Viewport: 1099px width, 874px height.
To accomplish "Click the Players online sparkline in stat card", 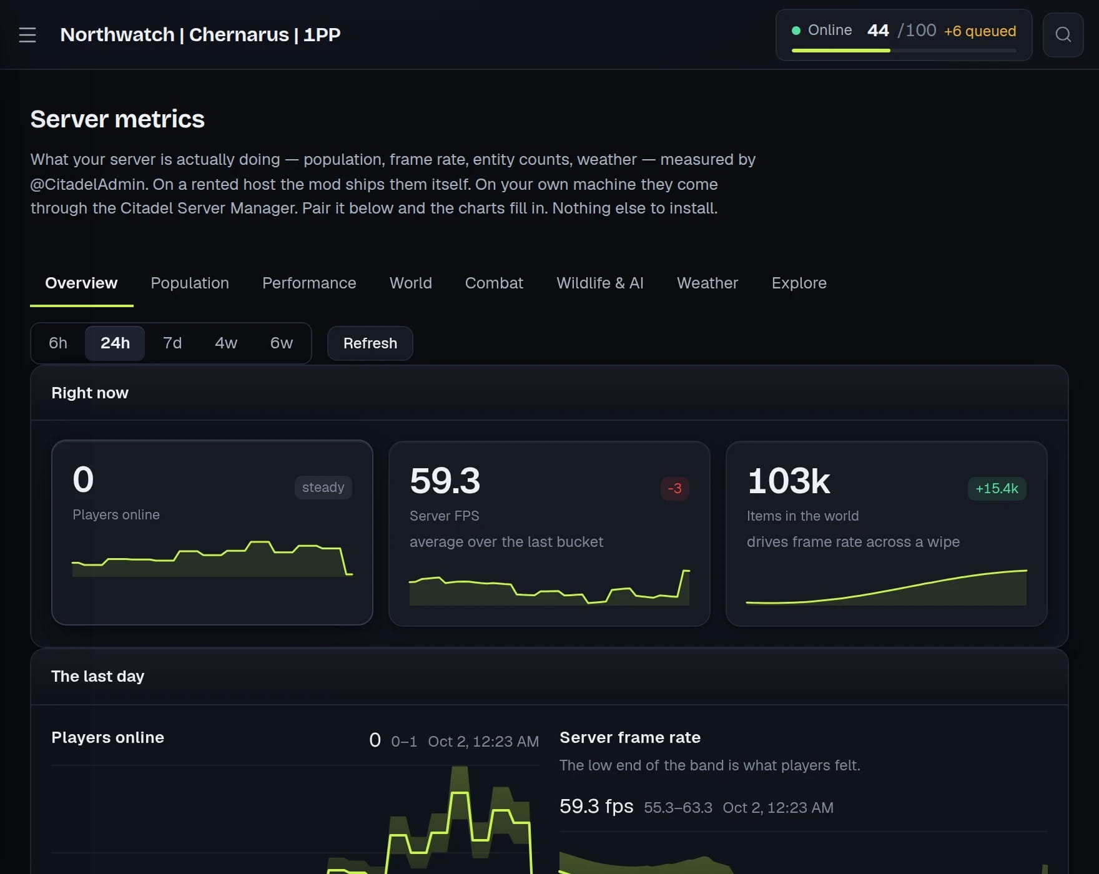I will [212, 559].
